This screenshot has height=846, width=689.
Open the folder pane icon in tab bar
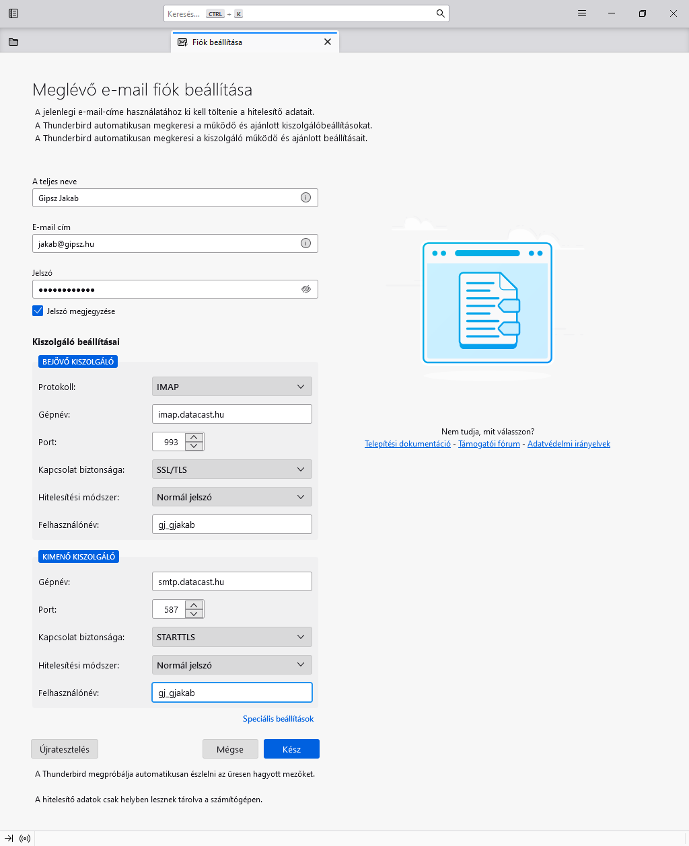(13, 42)
